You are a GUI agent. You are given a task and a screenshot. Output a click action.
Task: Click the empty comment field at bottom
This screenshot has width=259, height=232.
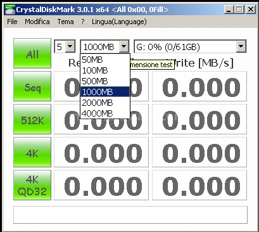[130, 215]
